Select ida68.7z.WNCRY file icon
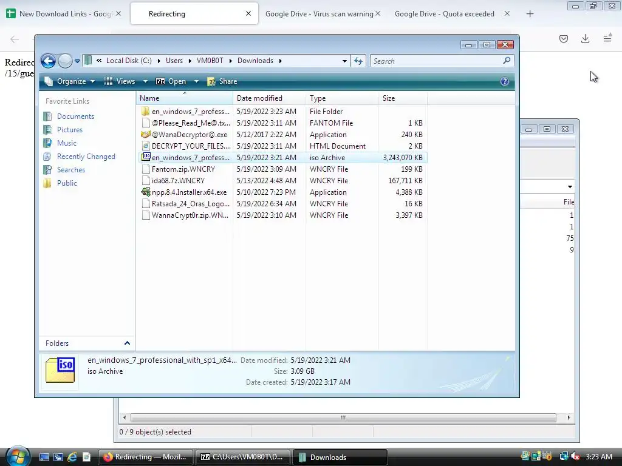Viewport: 622px width, 466px height. pyautogui.click(x=146, y=180)
